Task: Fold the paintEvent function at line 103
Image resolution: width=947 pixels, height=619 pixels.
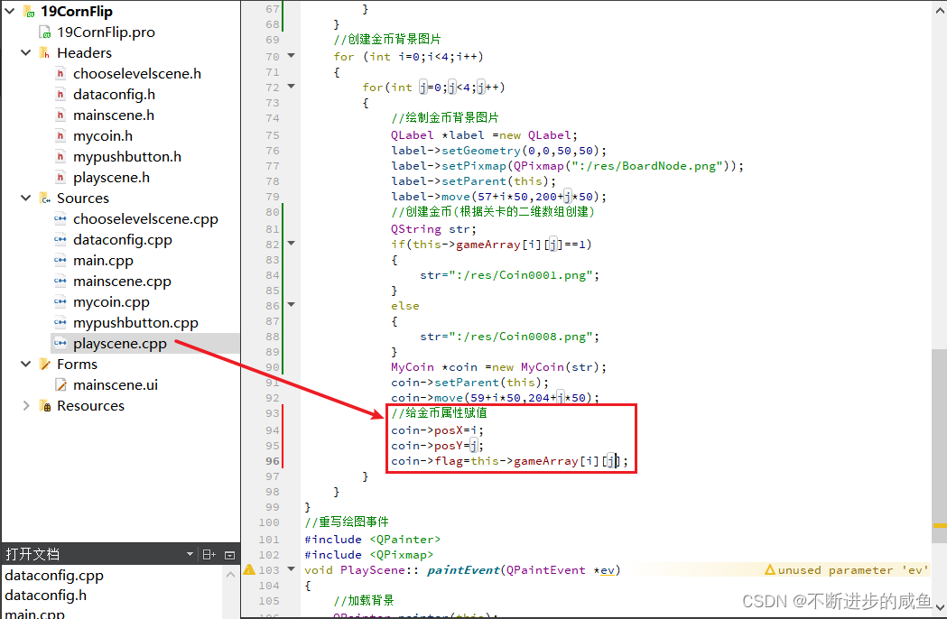Action: pyautogui.click(x=291, y=568)
